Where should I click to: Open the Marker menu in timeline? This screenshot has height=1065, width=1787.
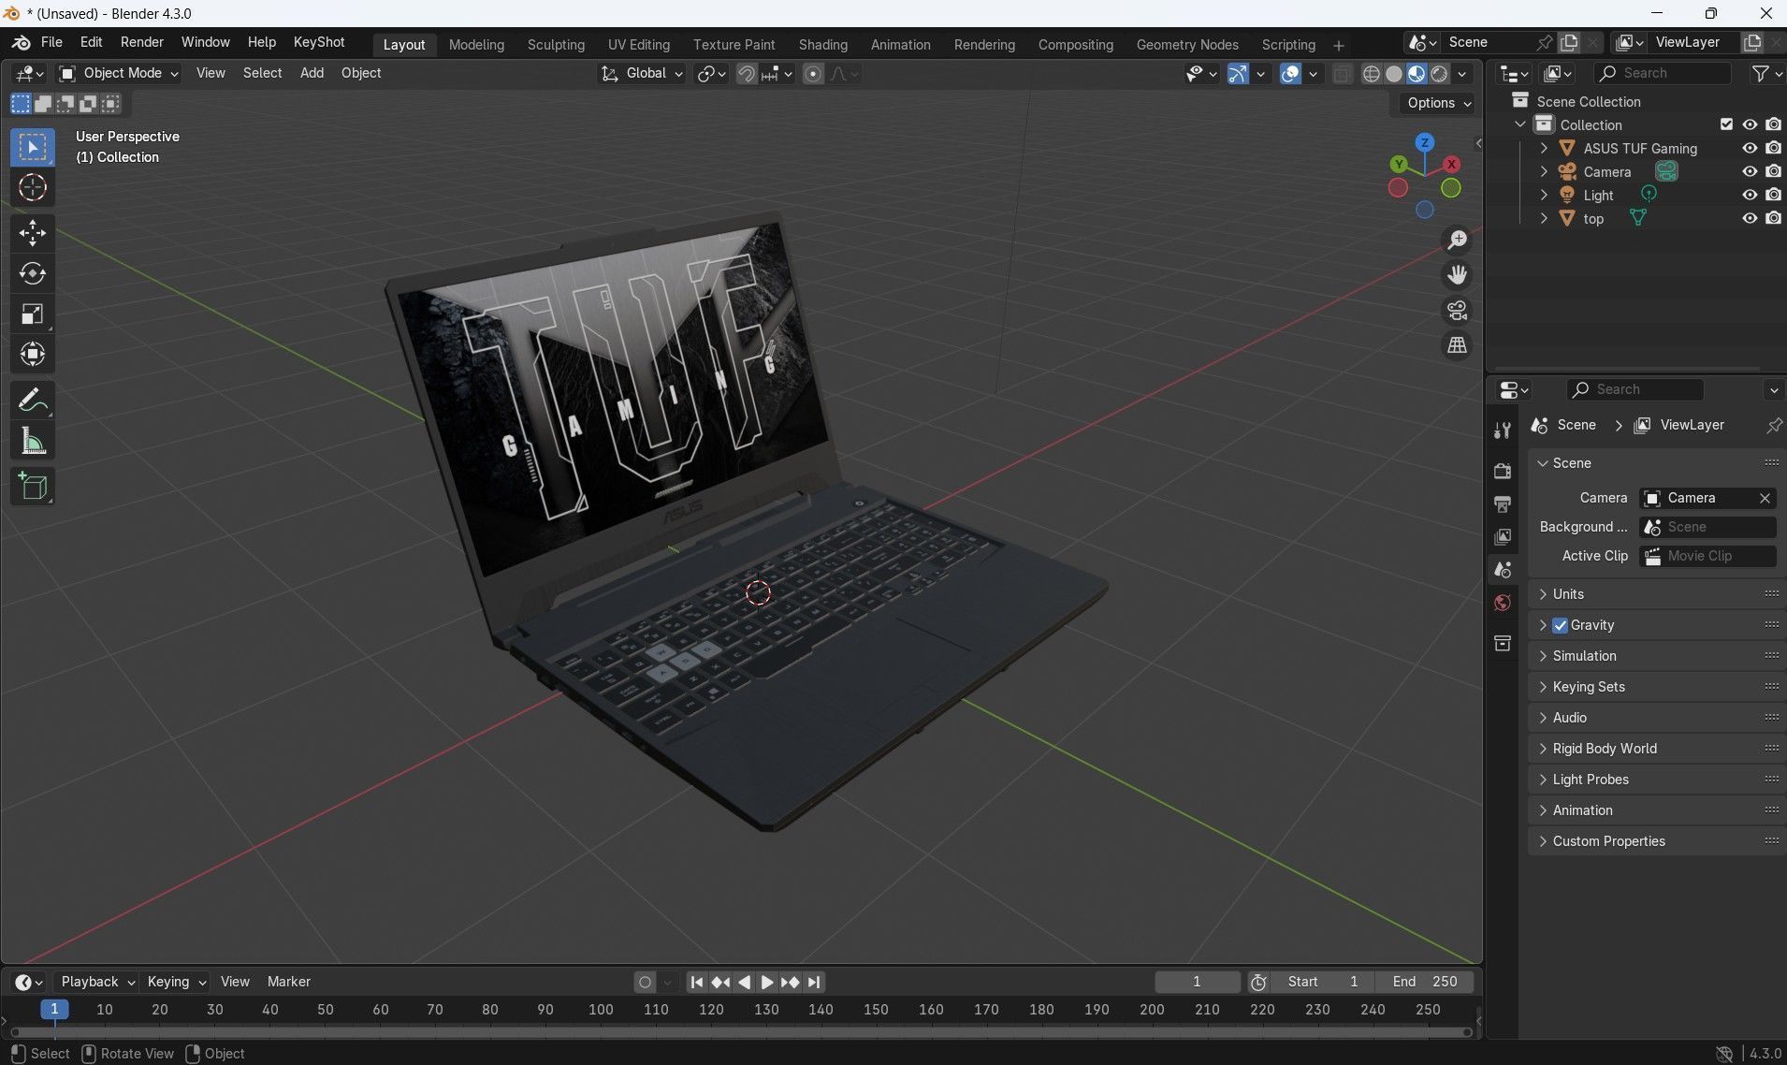point(288,982)
